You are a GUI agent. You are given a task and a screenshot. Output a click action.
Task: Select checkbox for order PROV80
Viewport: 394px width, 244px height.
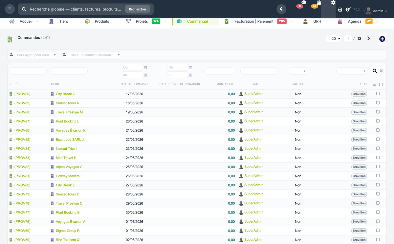coord(378,185)
